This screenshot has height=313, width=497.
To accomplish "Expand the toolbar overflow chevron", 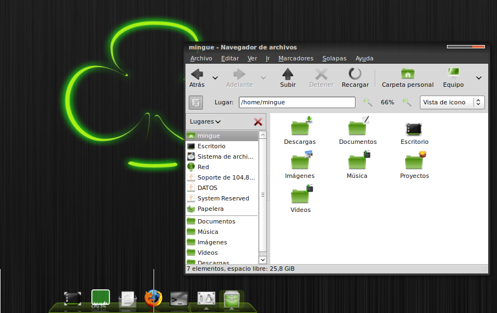I will coord(479,78).
